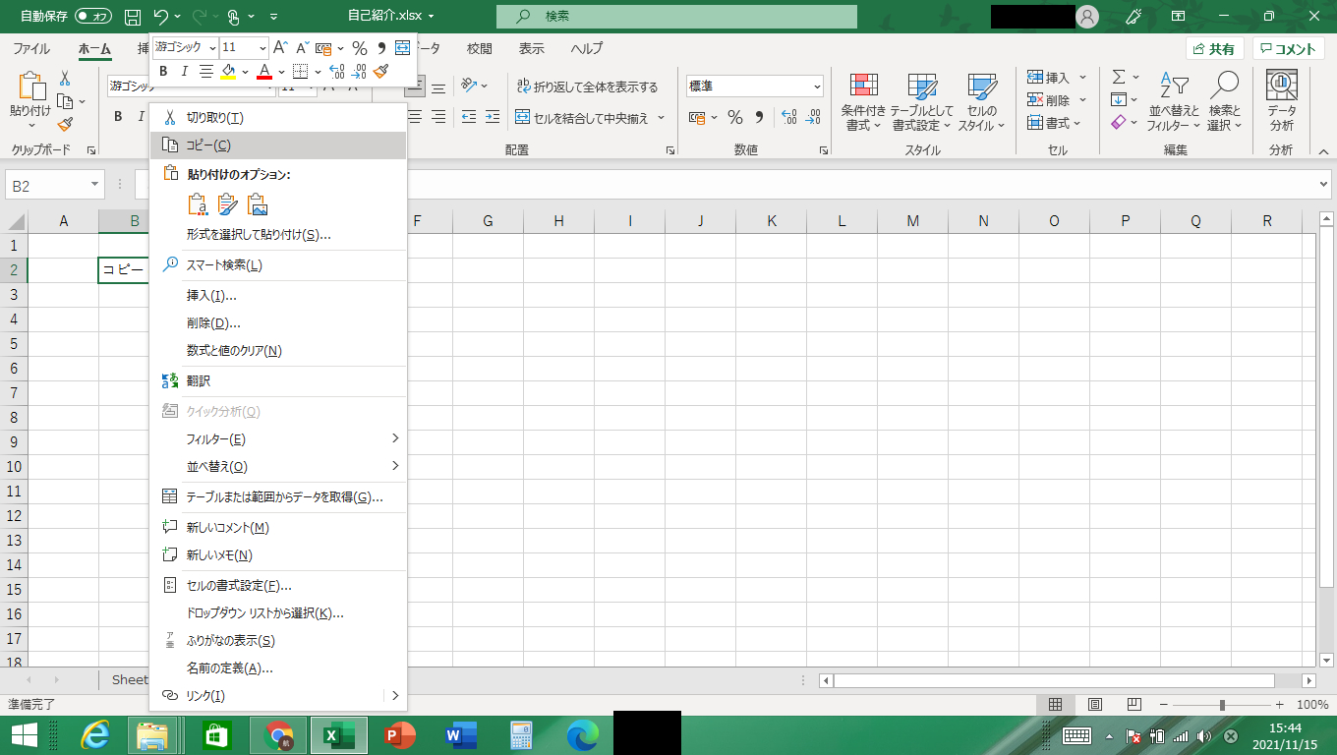
Task: Decrease font size from the mini toolbar
Action: click(x=301, y=47)
